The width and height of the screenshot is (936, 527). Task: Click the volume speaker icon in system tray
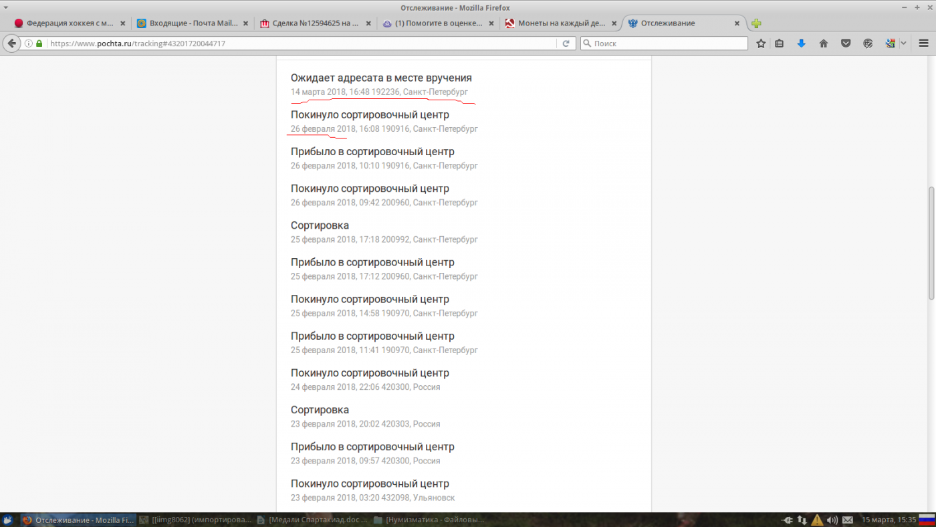[832, 520]
